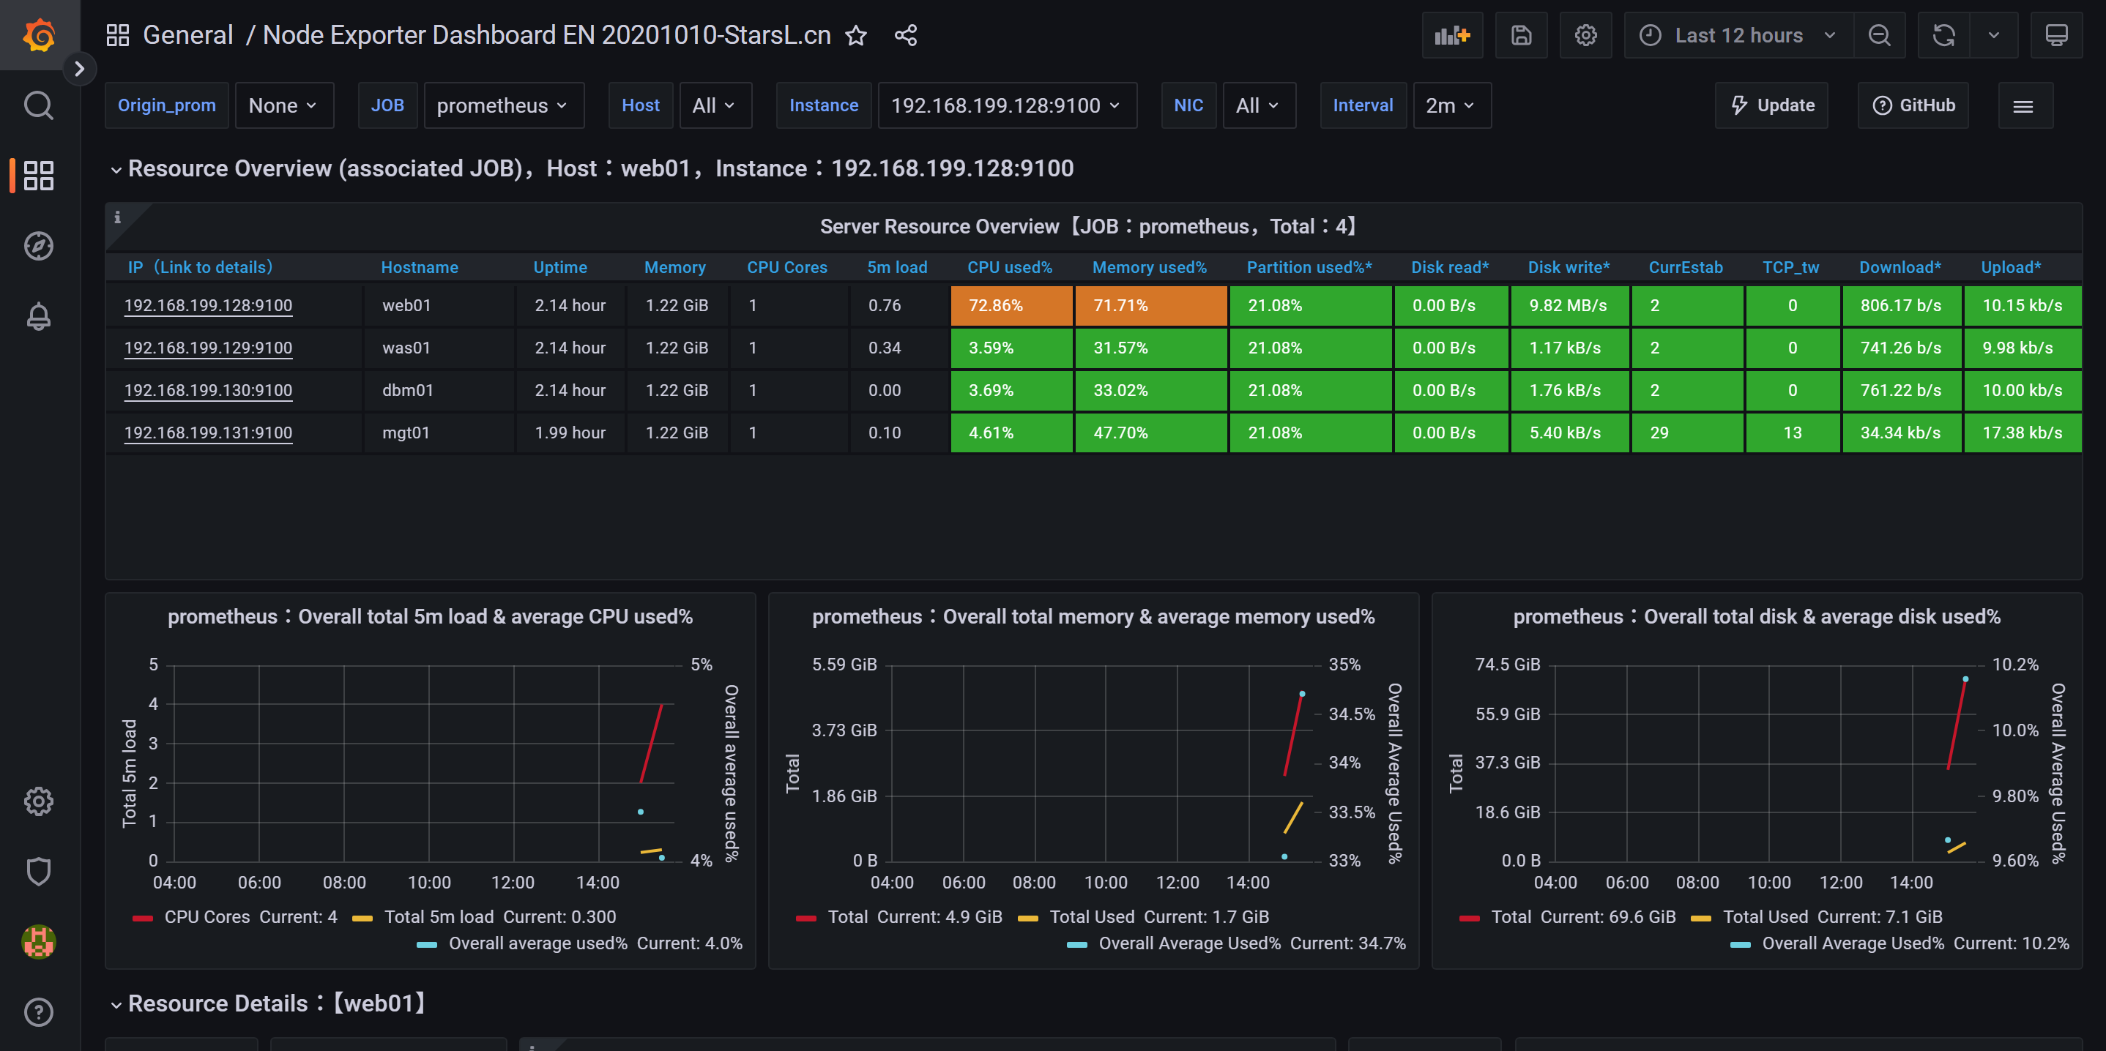The width and height of the screenshot is (2106, 1051).
Task: Open the refresh interval dropdown arrow
Action: point(1993,35)
